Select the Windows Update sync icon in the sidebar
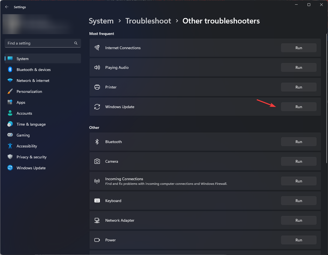Screen dimensions: 328x255 (10, 168)
